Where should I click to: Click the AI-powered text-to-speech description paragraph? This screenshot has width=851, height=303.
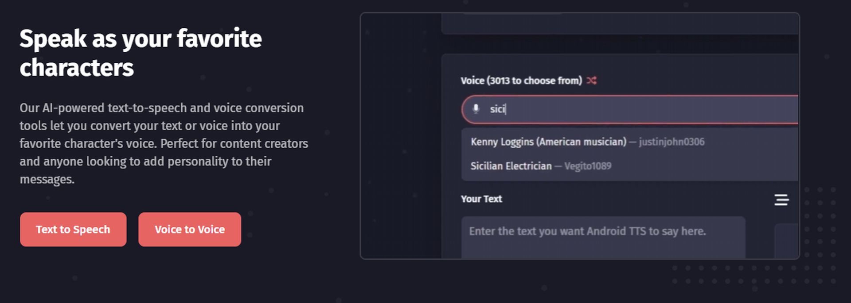click(164, 143)
